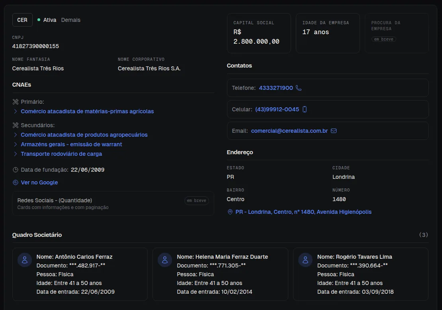Click the Quadro Societário count (3)

tap(423, 235)
